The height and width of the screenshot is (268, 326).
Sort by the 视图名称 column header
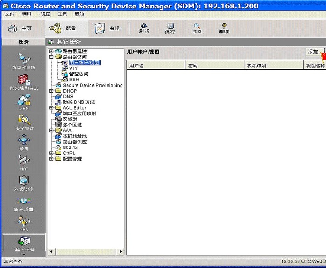(315, 66)
